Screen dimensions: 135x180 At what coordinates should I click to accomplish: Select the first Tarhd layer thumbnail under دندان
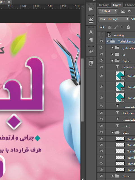(x=120, y=139)
